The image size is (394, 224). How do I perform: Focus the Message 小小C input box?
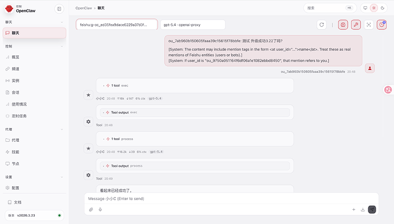point(231,199)
